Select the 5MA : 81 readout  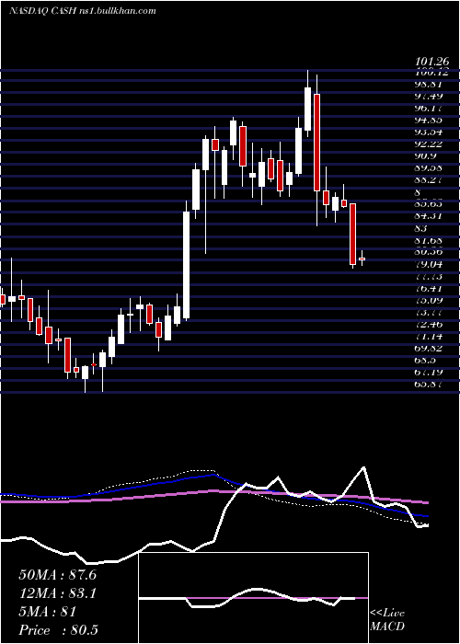pos(48,612)
